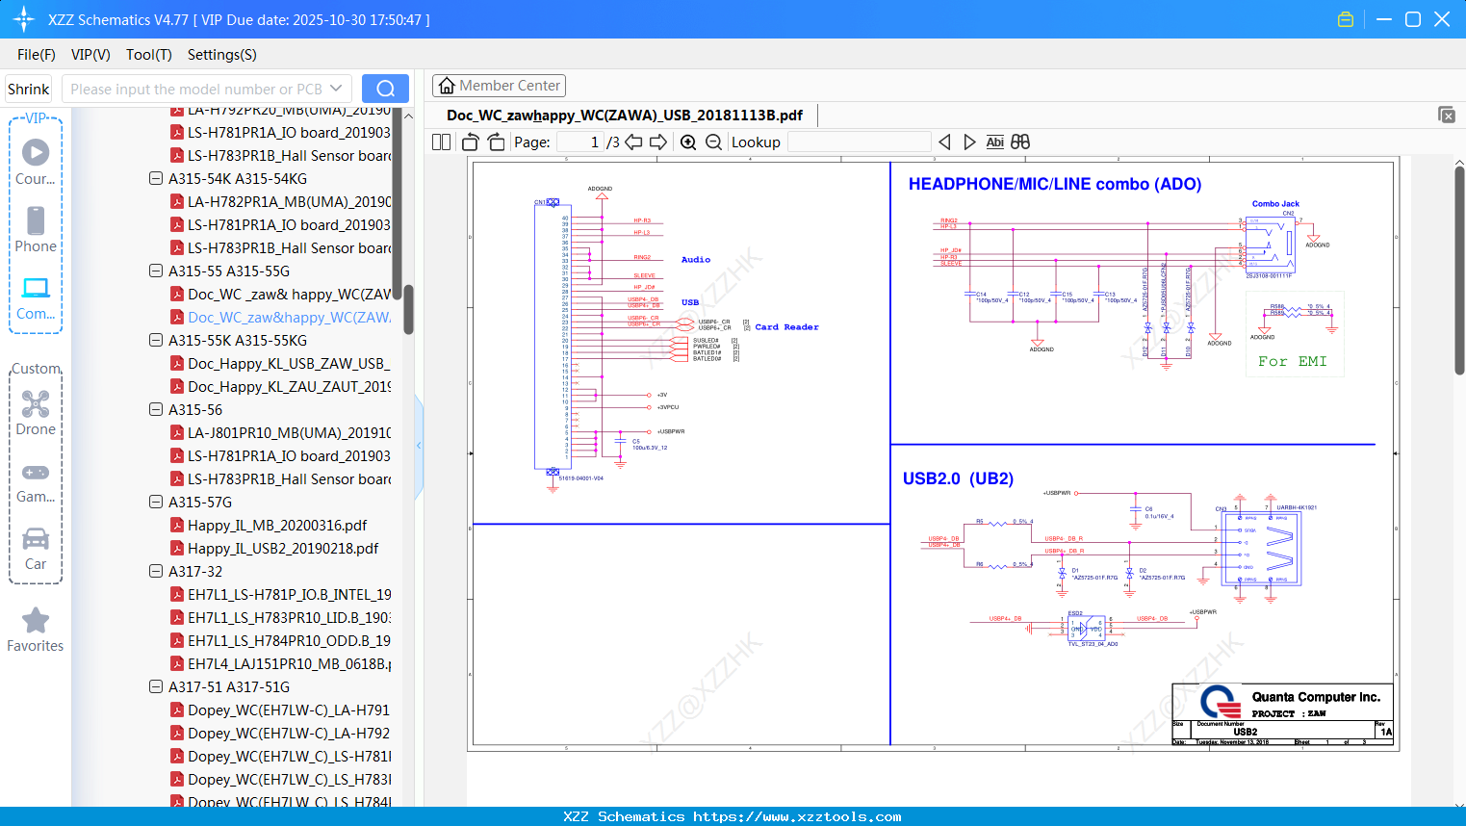Open the Drone category in sidebar
Image resolution: width=1466 pixels, height=826 pixels.
(36, 413)
